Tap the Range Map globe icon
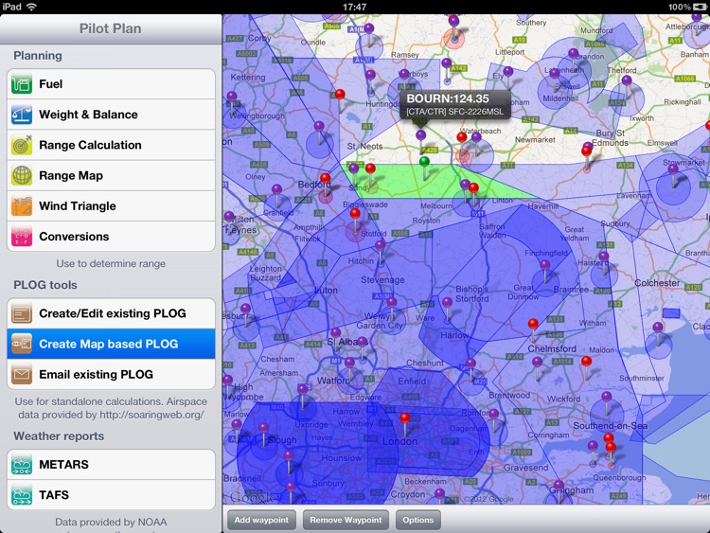Image resolution: width=710 pixels, height=533 pixels. (x=22, y=175)
